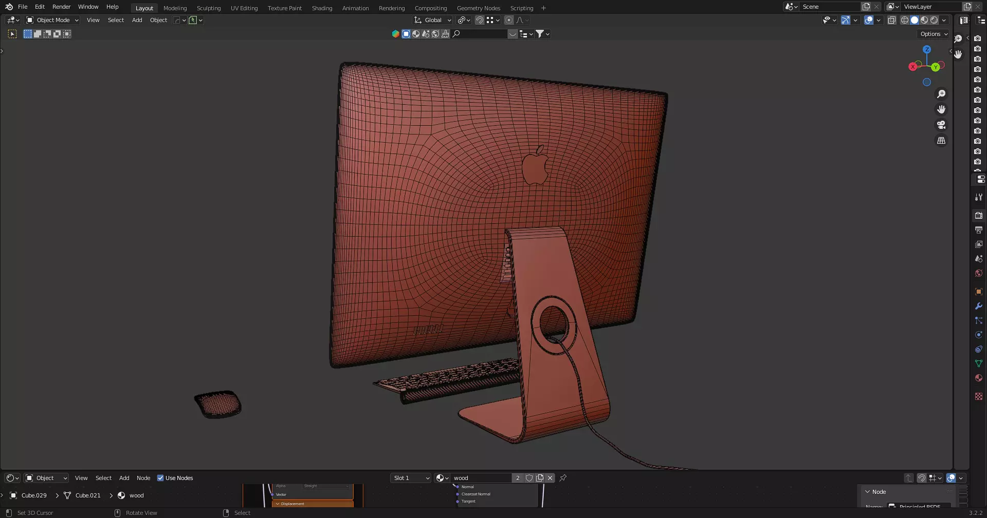Toggle snapping magnet in 3D viewport header
The image size is (987, 518).
coord(479,20)
